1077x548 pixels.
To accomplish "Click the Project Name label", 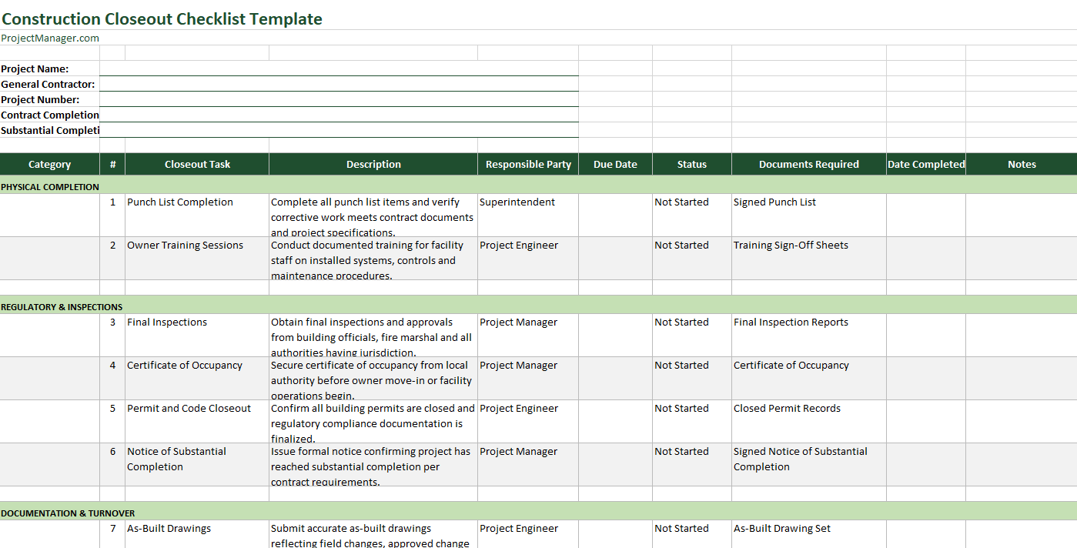I will (x=35, y=68).
